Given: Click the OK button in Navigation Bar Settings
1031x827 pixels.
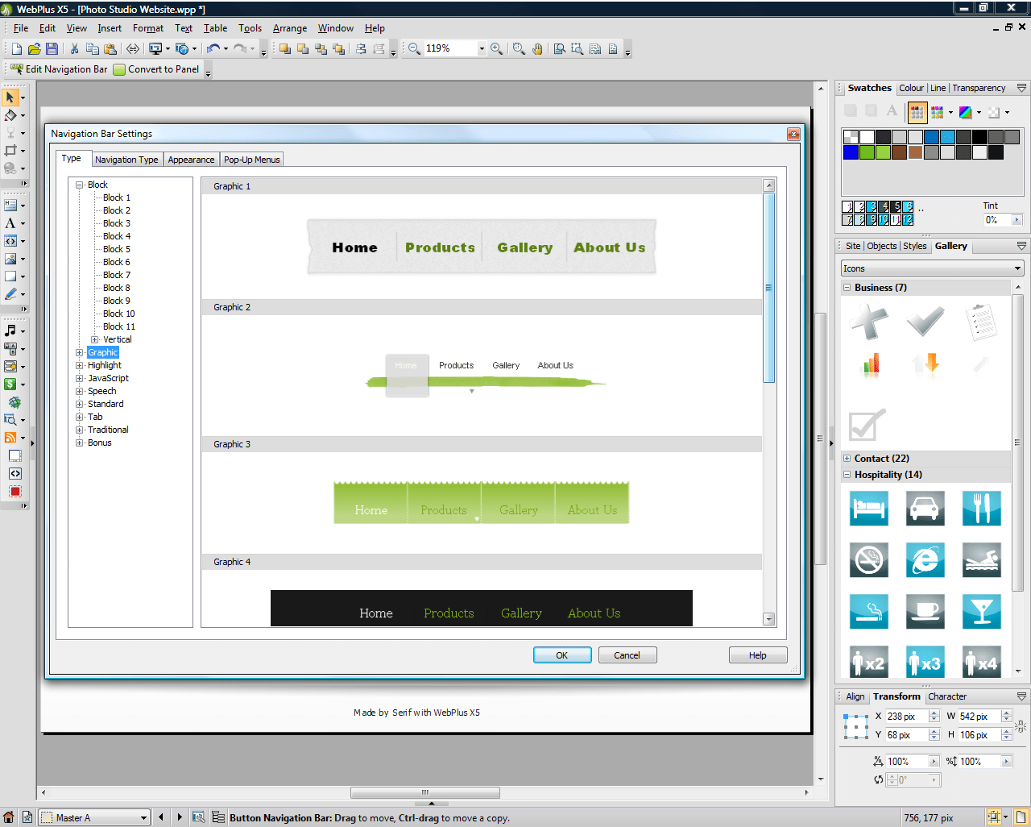Looking at the screenshot, I should [x=561, y=655].
